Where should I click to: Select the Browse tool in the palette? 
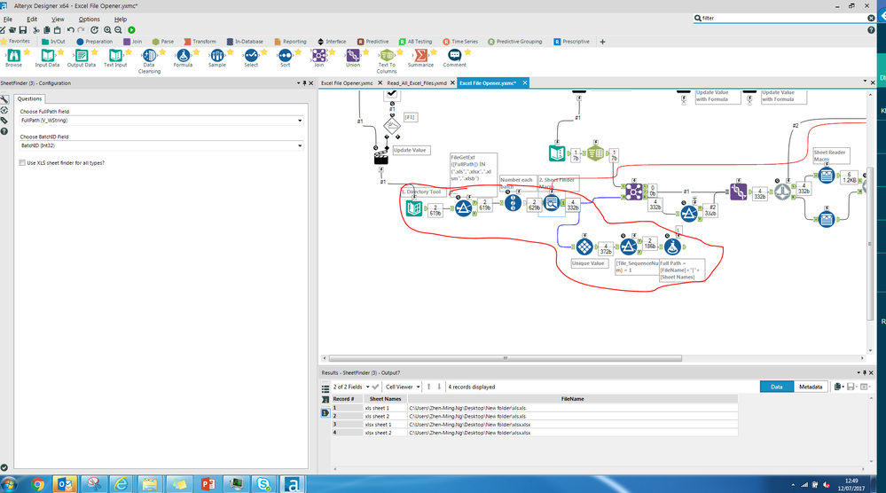click(x=13, y=58)
